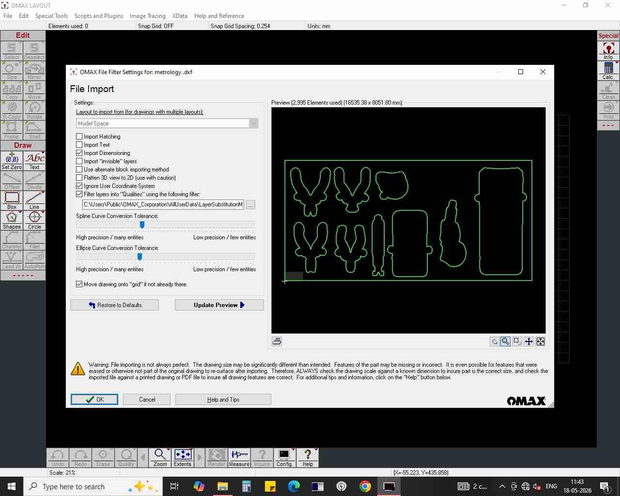The image size is (620, 496).
Task: Open the Measure tool
Action: click(239, 458)
